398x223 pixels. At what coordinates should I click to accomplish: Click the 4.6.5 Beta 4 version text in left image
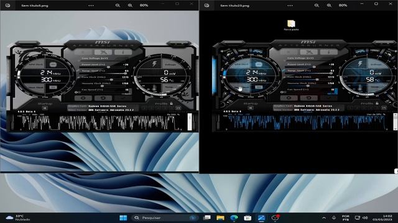pos(27,111)
